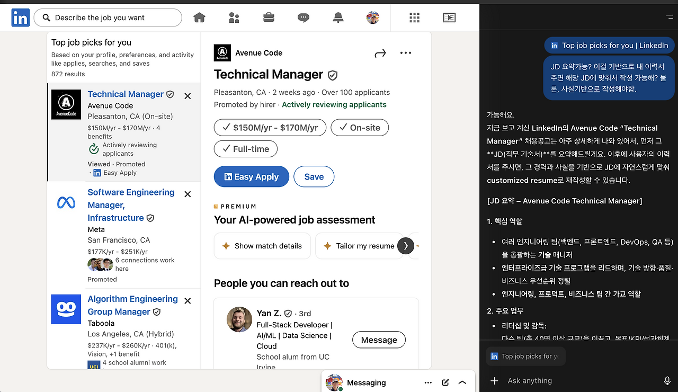The width and height of the screenshot is (678, 392).
Task: Select the $150M/yr - $170M/yr salary chip
Action: (270, 128)
